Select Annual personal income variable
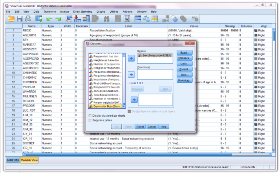This screenshot has height=173, width=280. click(x=106, y=91)
